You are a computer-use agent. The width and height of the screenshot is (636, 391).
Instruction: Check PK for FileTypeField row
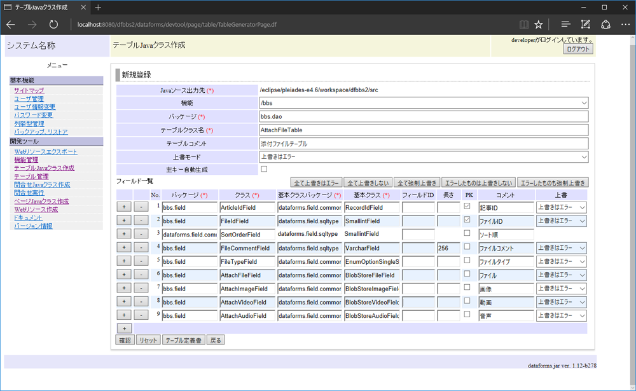467,260
